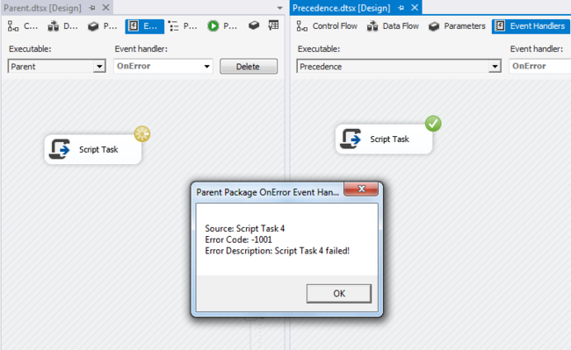Click the Variables icon in Parent designer

coord(273,25)
